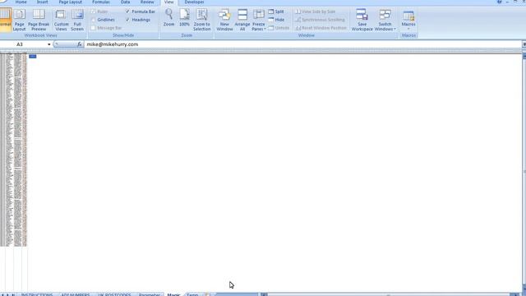
Task: Toggle Gridlines checkbox
Action: pyautogui.click(x=93, y=20)
